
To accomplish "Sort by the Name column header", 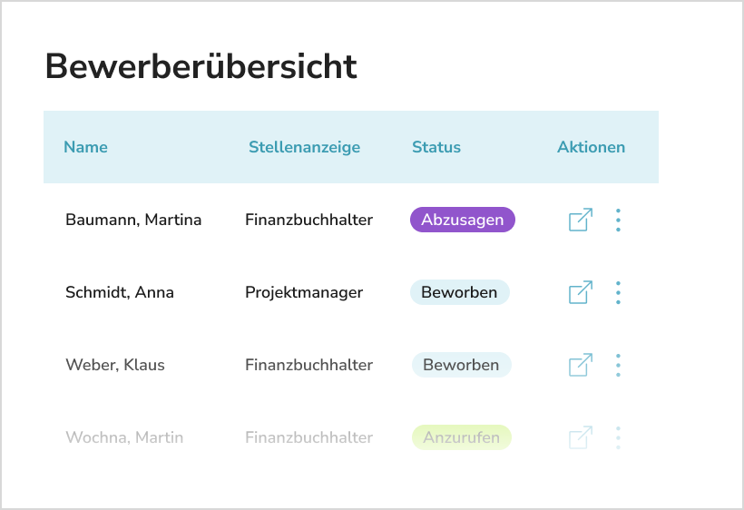I will click(85, 147).
